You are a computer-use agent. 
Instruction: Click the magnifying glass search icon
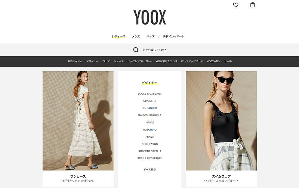(x=136, y=50)
